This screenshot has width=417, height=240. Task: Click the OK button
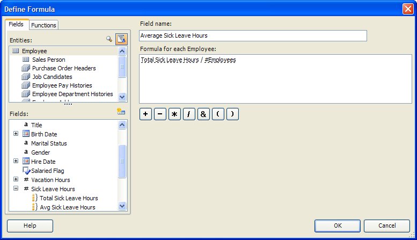point(338,226)
